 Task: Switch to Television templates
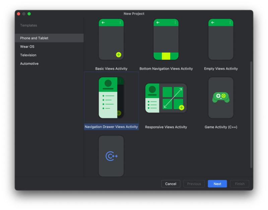coord(28,55)
